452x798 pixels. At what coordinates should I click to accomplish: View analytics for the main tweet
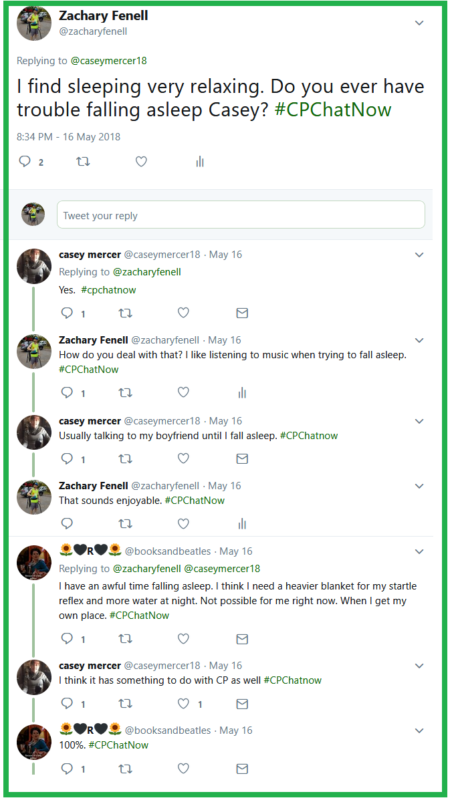pyautogui.click(x=199, y=162)
